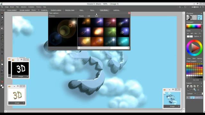205x115 pixels.
Task: Open the Brush menu
Action: click(x=12, y=7)
